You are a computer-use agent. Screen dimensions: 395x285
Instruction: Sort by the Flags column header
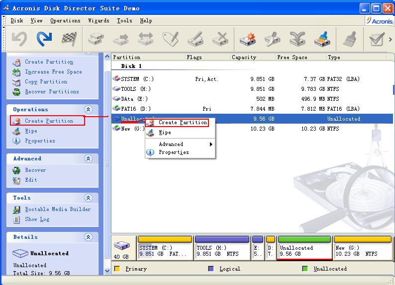coord(207,57)
